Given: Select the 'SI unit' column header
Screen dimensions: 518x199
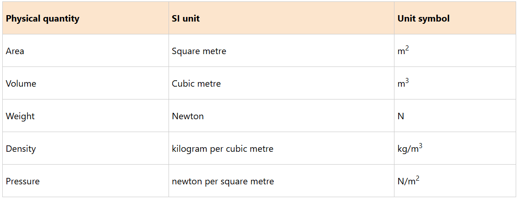Looking at the screenshot, I should pyautogui.click(x=186, y=19).
